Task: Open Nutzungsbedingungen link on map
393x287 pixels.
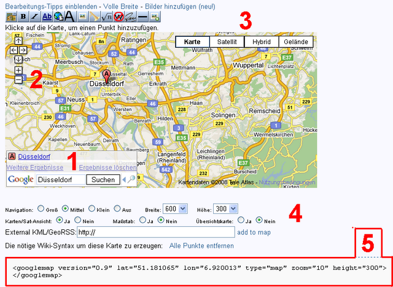Action: tap(287, 182)
